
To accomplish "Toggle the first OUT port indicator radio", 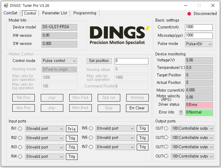I will [x=166, y=128].
